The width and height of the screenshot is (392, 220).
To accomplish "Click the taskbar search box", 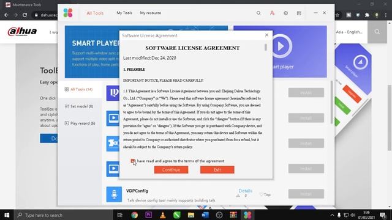I will click(x=64, y=215).
